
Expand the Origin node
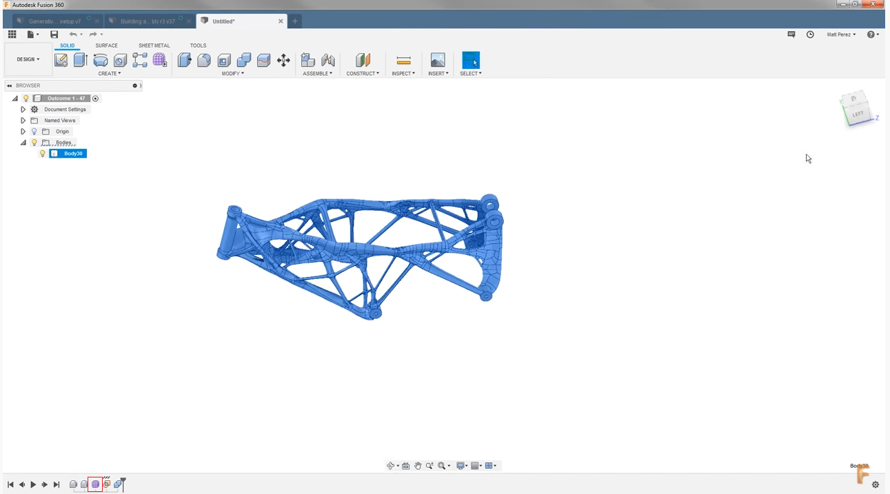pos(23,132)
